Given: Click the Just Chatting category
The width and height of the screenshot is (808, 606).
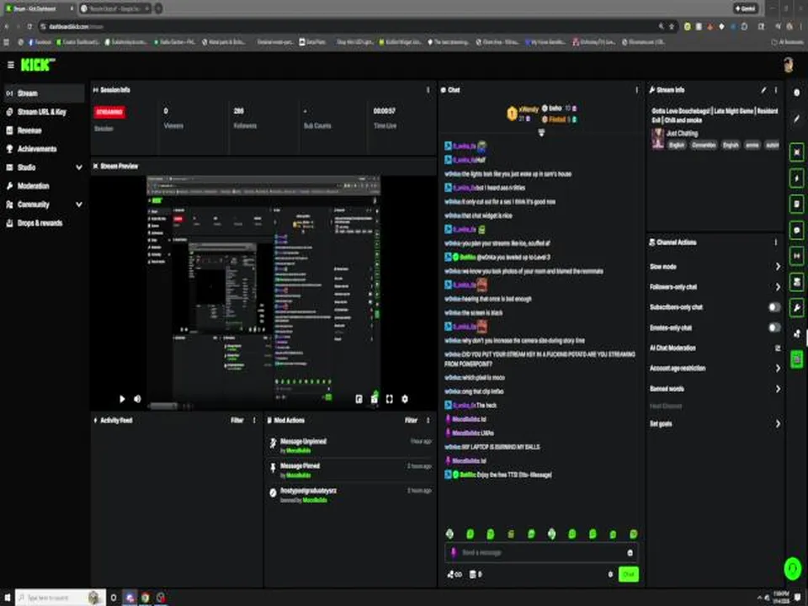Looking at the screenshot, I should tap(682, 134).
